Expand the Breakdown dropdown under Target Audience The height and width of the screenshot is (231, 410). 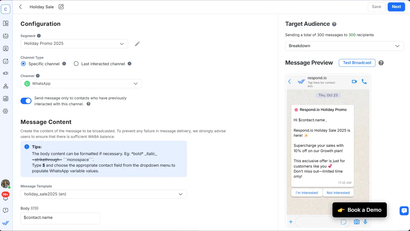(344, 46)
